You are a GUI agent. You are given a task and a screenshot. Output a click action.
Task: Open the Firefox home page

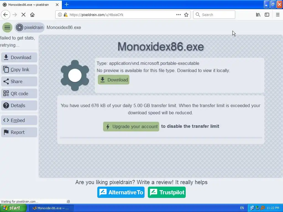point(32,15)
